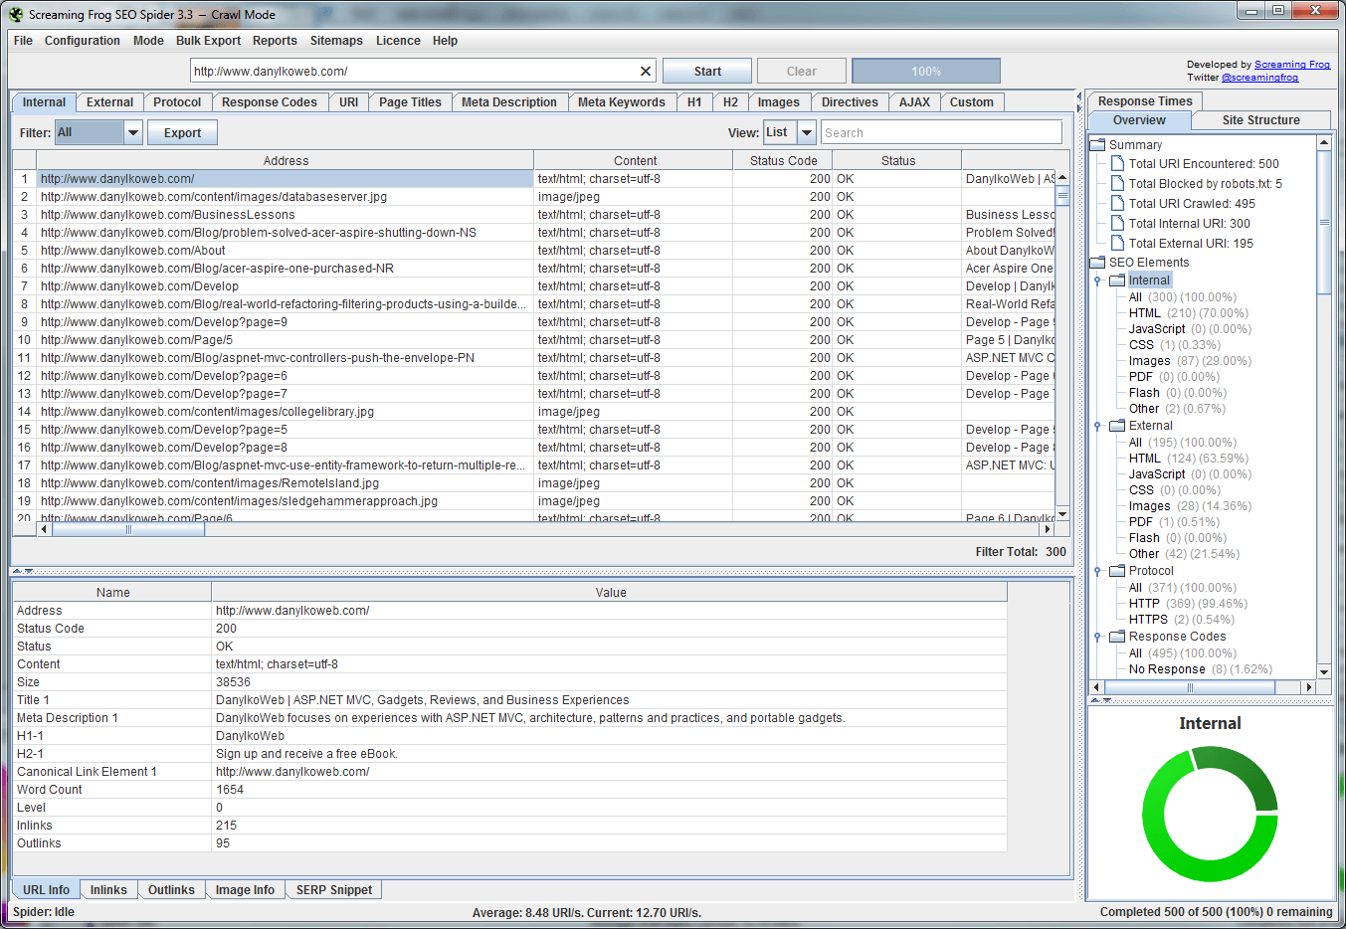Sort by the Address column header

(x=286, y=161)
